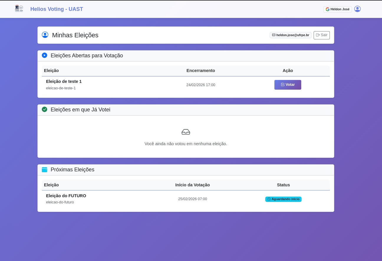Image resolution: width=382 pixels, height=261 pixels.
Task: Select the Eleição de teste 1 title
Action: coord(64,81)
